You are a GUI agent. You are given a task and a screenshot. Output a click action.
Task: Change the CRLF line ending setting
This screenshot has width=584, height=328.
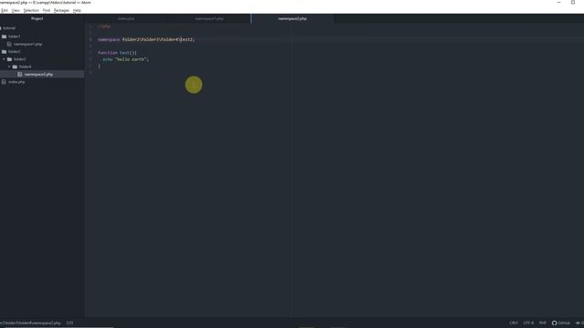(x=514, y=323)
